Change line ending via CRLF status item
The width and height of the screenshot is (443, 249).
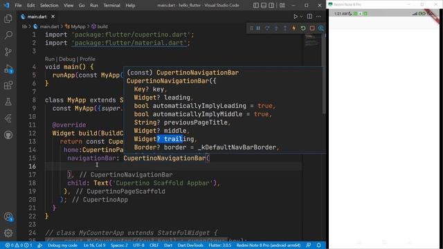coord(154,246)
